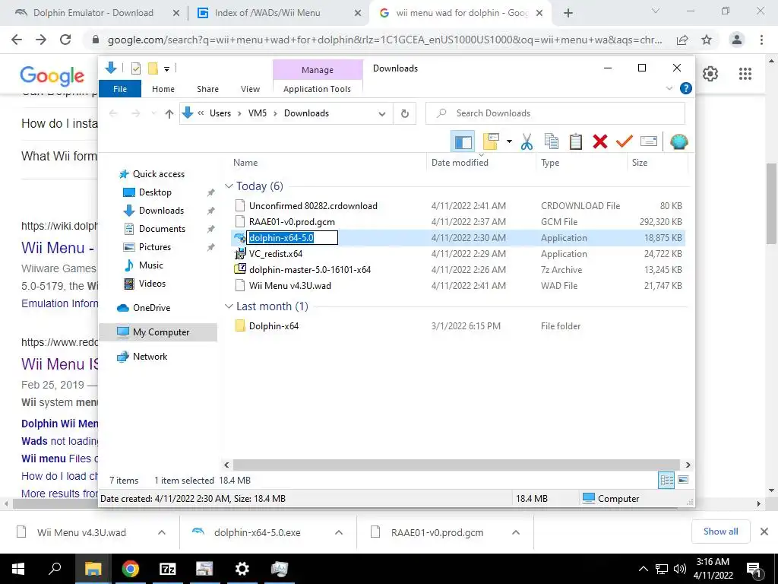Image resolution: width=778 pixels, height=584 pixels.
Task: Select the VC_redist.x64 file
Action: [x=276, y=254]
